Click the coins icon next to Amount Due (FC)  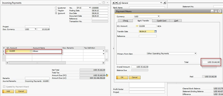coord(107,75)
